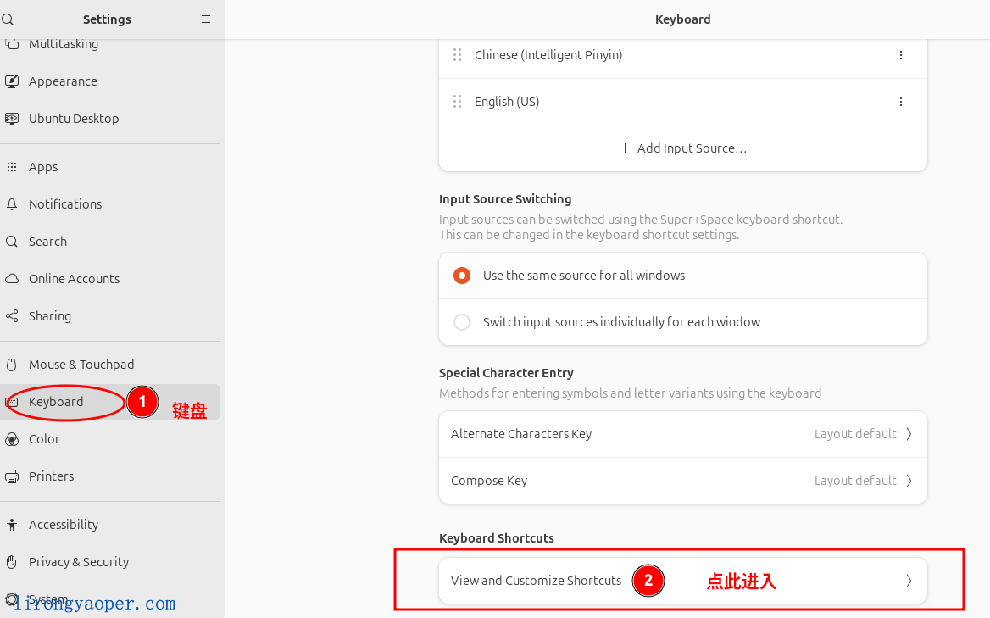990x618 pixels.
Task: Open the Notifications bell icon
Action: pyautogui.click(x=13, y=203)
